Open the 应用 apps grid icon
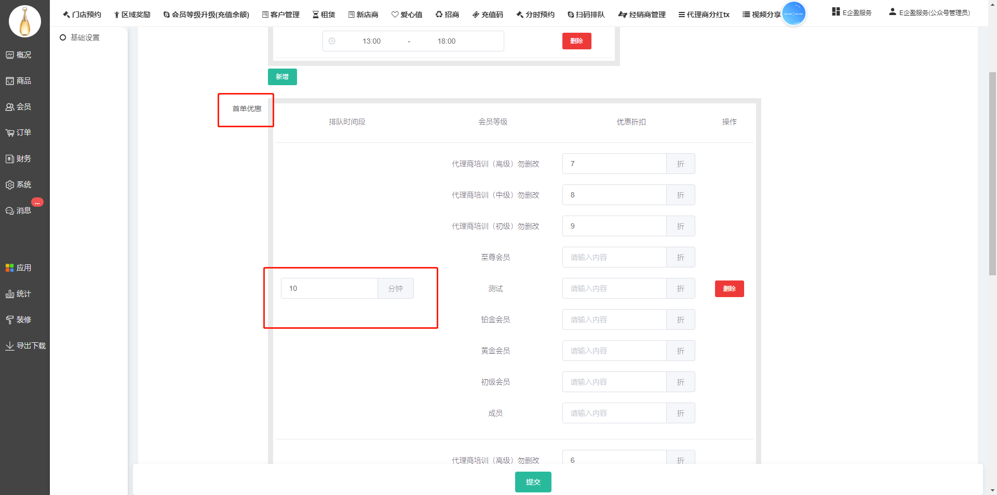 (x=10, y=268)
